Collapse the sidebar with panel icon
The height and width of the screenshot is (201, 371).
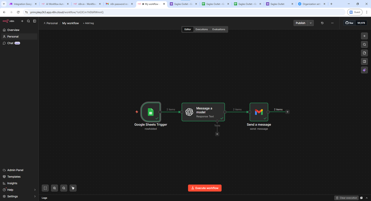tap(35, 21)
